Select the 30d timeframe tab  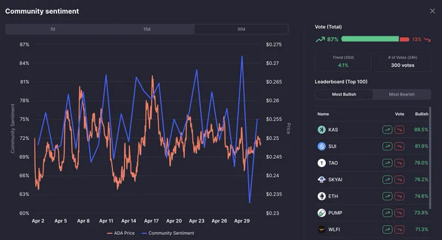point(241,29)
